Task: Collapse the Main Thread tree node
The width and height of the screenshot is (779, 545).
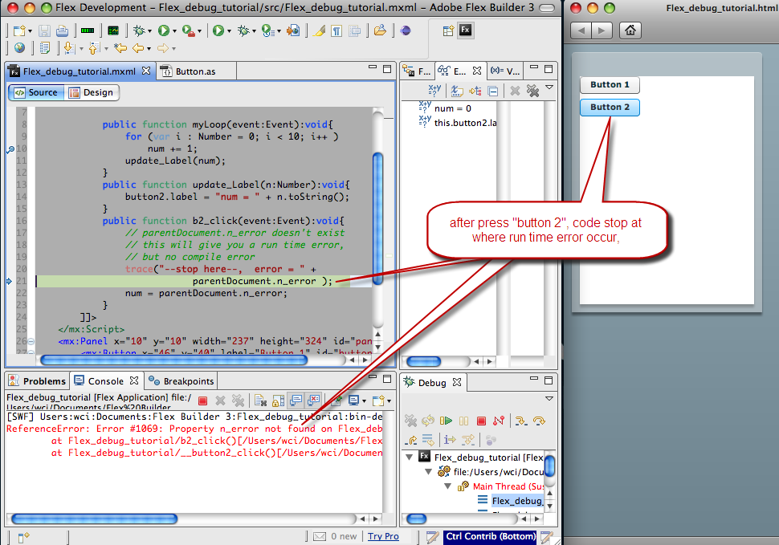Action: 448,486
